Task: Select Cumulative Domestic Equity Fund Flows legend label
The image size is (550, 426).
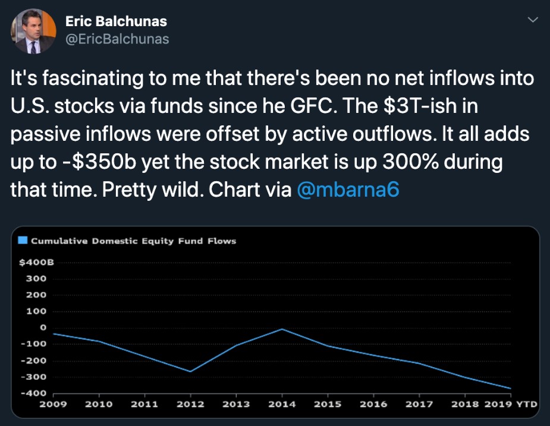Action: click(133, 241)
